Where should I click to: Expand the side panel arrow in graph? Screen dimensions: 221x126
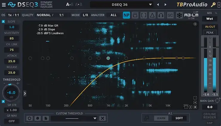point(25,93)
